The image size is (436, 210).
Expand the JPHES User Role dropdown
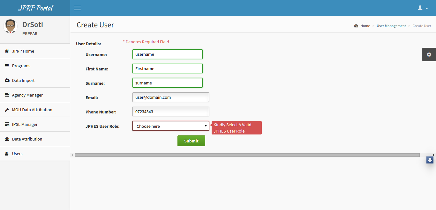pyautogui.click(x=171, y=126)
